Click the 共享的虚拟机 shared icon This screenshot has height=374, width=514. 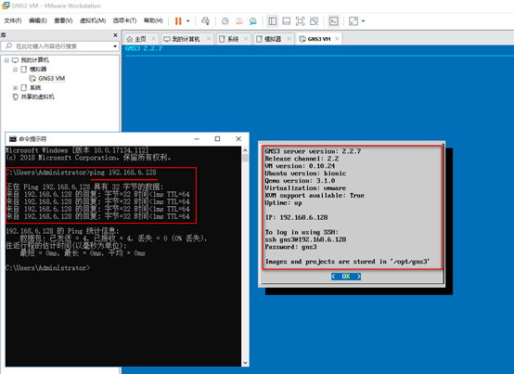(x=16, y=97)
